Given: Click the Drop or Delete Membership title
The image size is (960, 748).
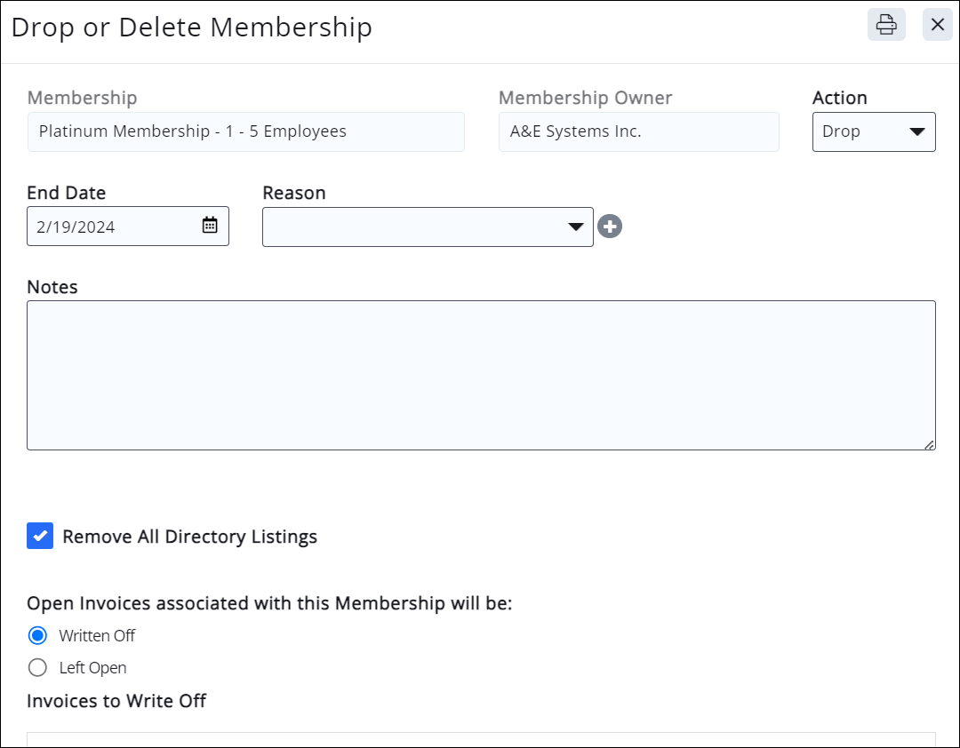Looking at the screenshot, I should point(191,27).
